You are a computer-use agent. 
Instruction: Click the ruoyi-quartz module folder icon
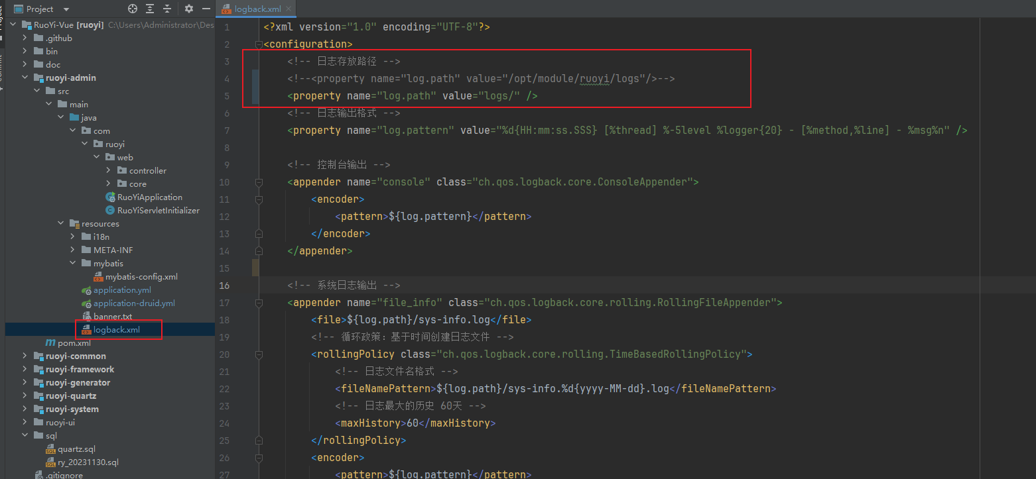[38, 396]
